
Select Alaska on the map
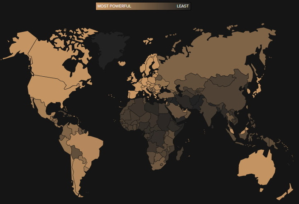coord(23,44)
